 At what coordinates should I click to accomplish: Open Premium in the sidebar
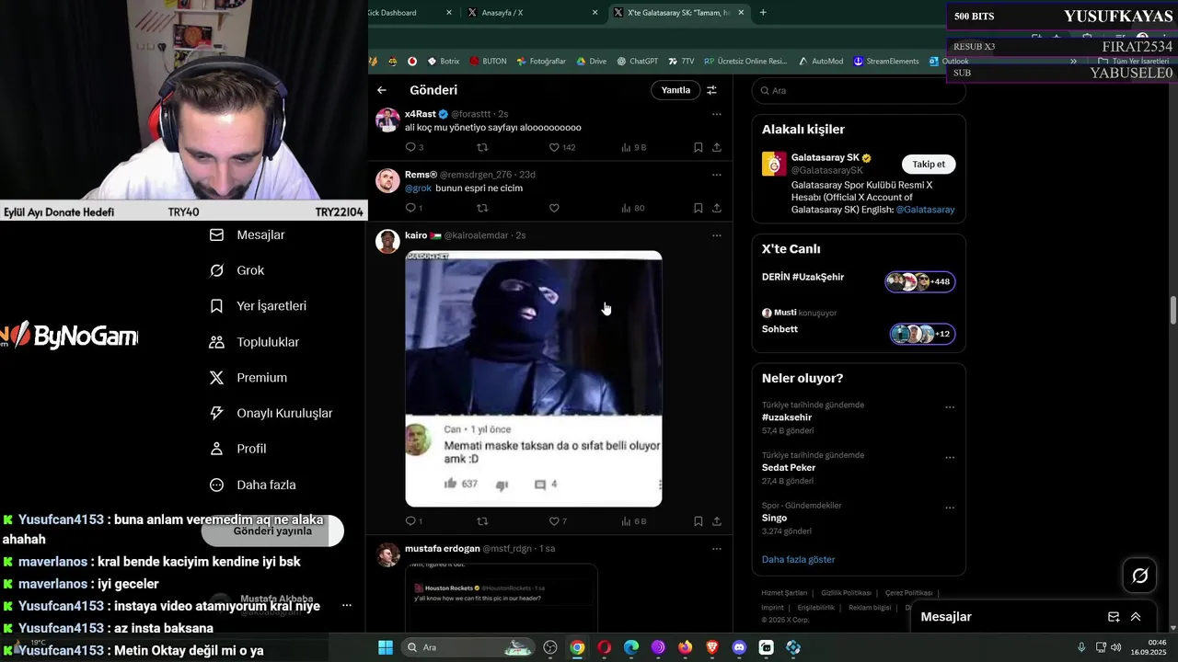coord(248,378)
